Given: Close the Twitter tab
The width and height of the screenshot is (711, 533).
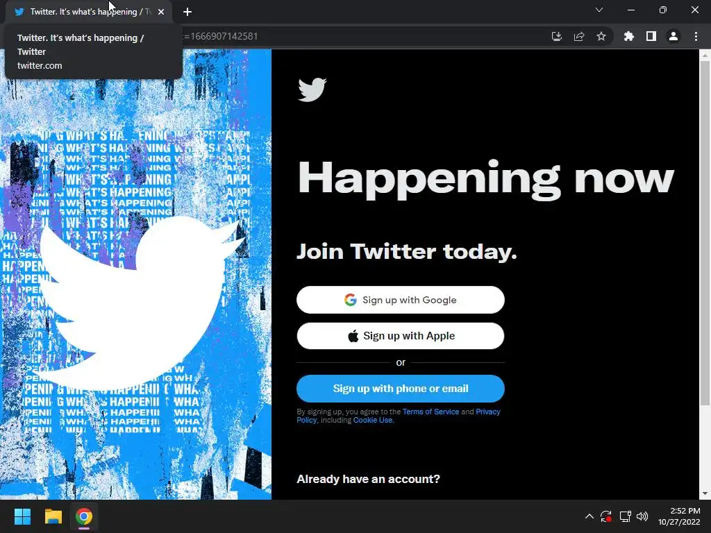Looking at the screenshot, I should [161, 12].
